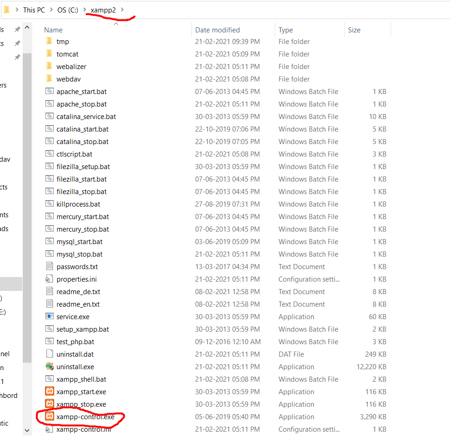Click the ctlscript.bat file icon
The height and width of the screenshot is (447, 450).
pos(50,154)
